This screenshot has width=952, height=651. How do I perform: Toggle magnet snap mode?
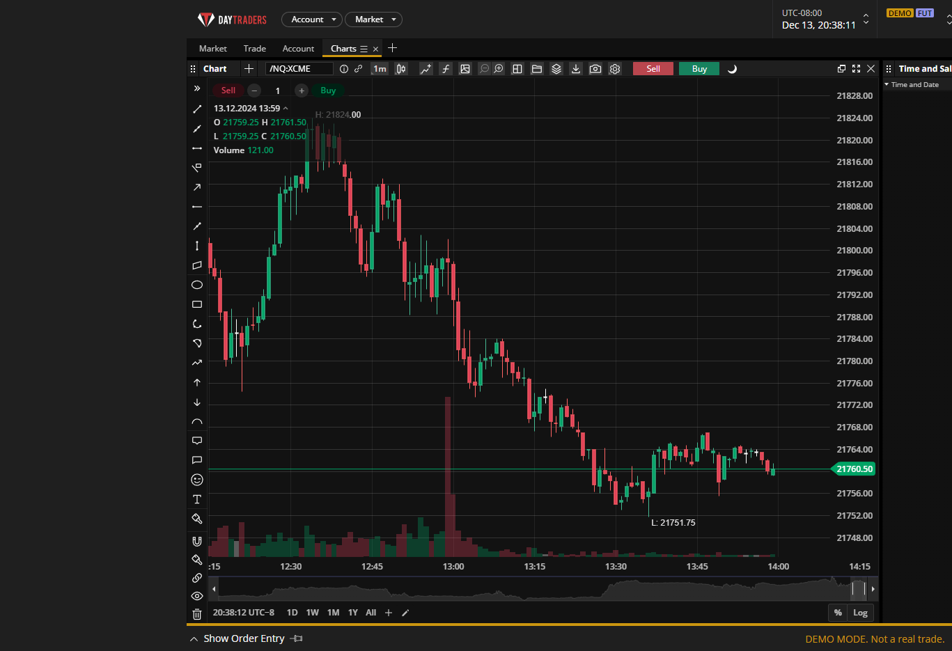click(x=197, y=541)
